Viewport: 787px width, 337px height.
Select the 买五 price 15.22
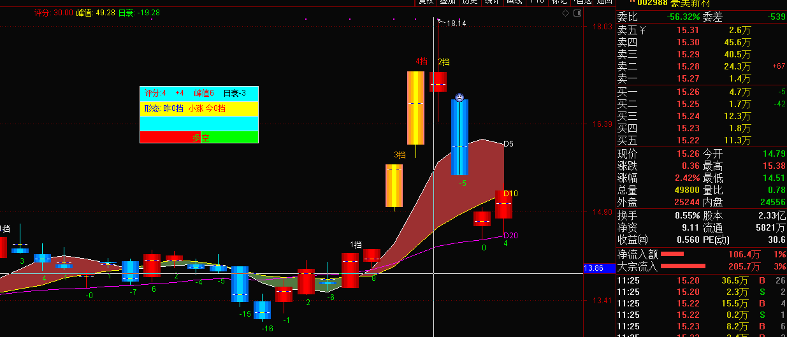[688, 140]
